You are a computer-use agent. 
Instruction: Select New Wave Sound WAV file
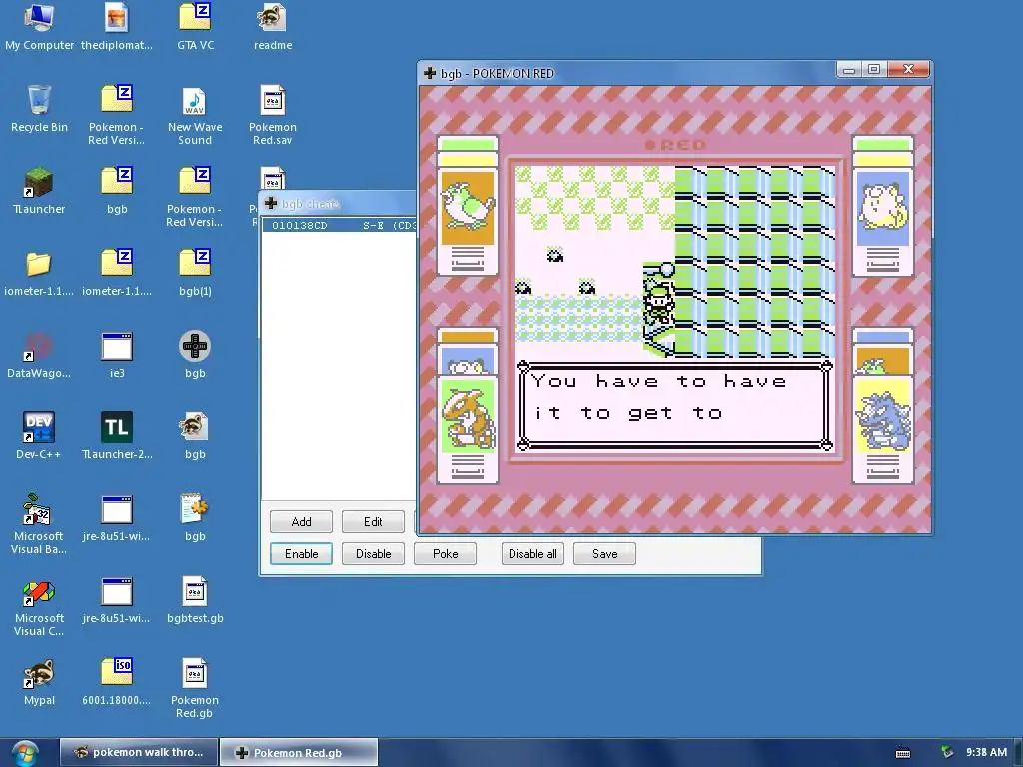[x=195, y=115]
